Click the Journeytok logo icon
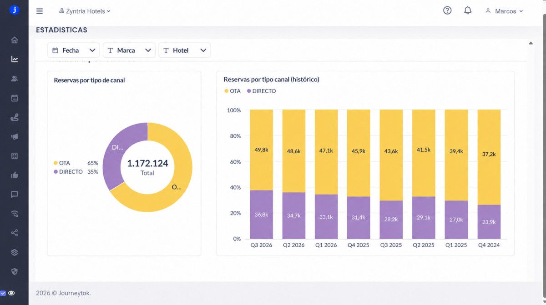 click(x=15, y=10)
